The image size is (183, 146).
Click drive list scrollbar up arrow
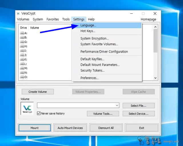155,27
